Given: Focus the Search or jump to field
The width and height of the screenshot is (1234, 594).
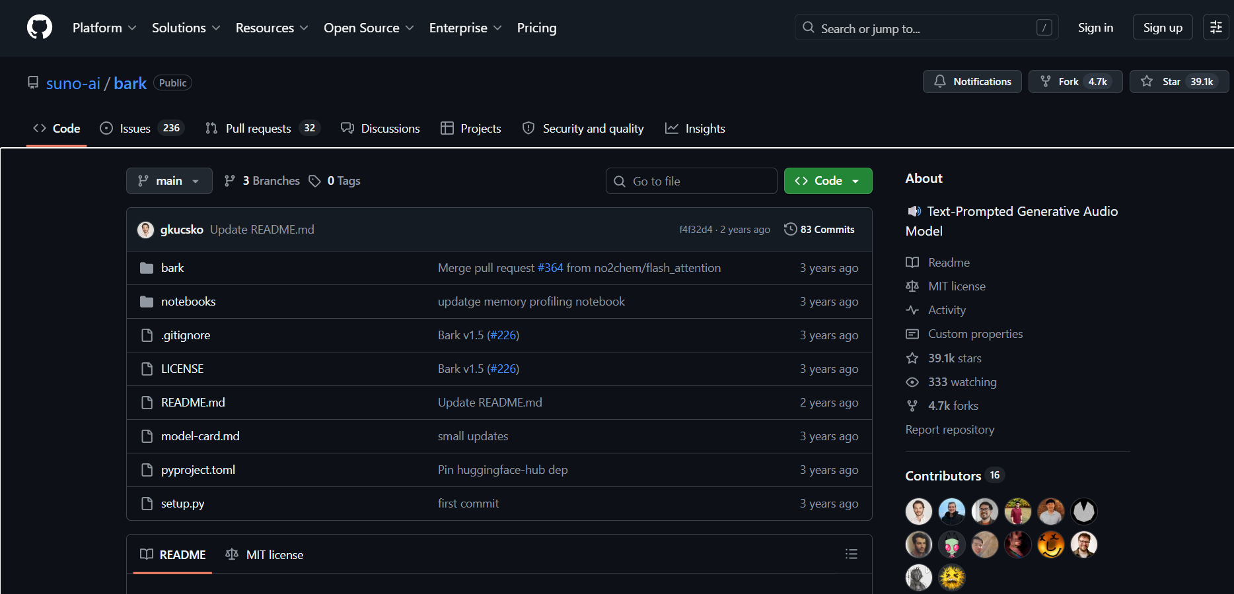Looking at the screenshot, I should 926,28.
